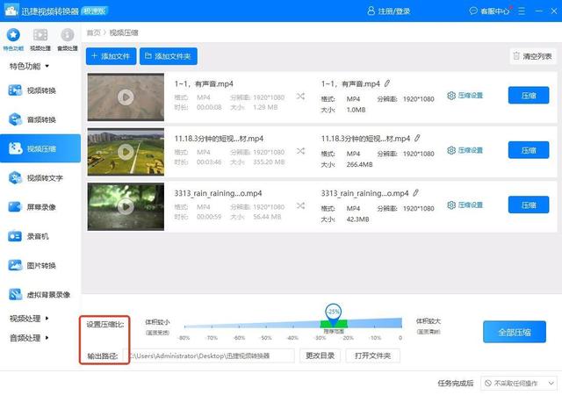Image resolution: width=562 pixels, height=395 pixels.
Task: Open 客服中心 support chat
Action: pyautogui.click(x=490, y=11)
